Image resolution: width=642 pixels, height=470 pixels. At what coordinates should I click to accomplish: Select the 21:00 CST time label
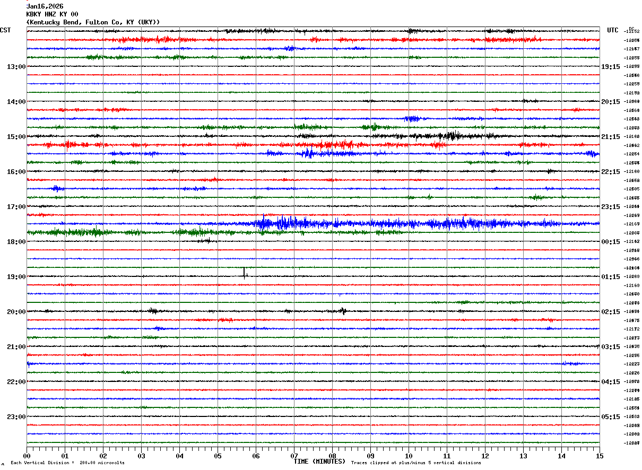(16, 347)
